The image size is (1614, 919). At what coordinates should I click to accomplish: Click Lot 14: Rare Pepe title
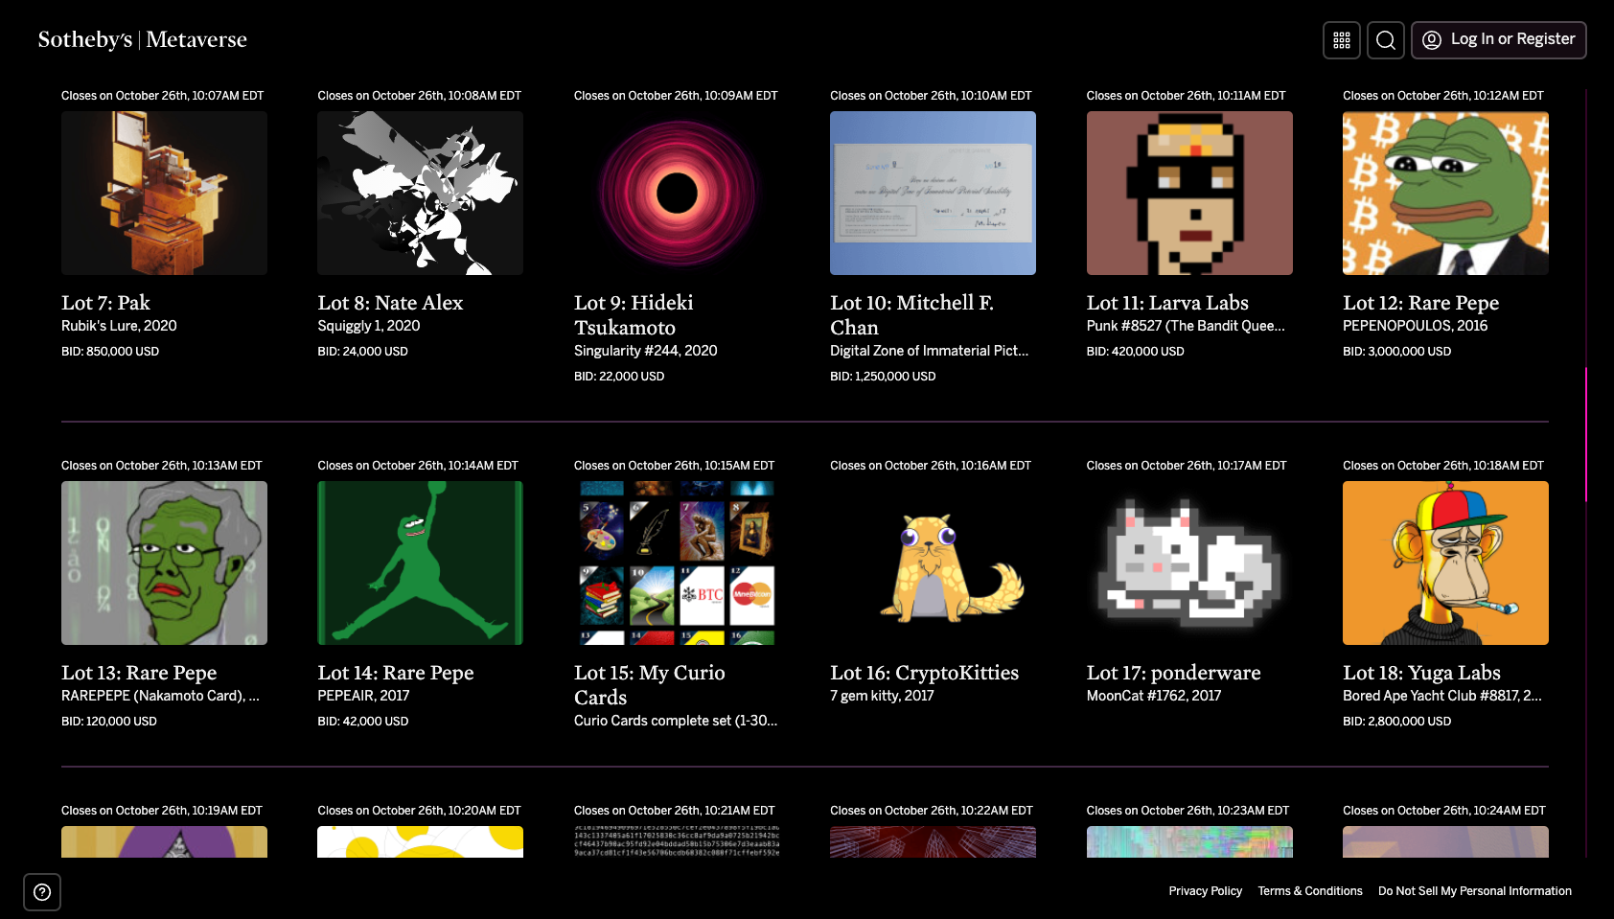tap(396, 673)
